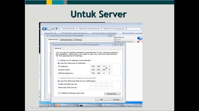Enable Validate settings upon exit checkbox
This screenshot has height=111, width=199.
point(59,93)
